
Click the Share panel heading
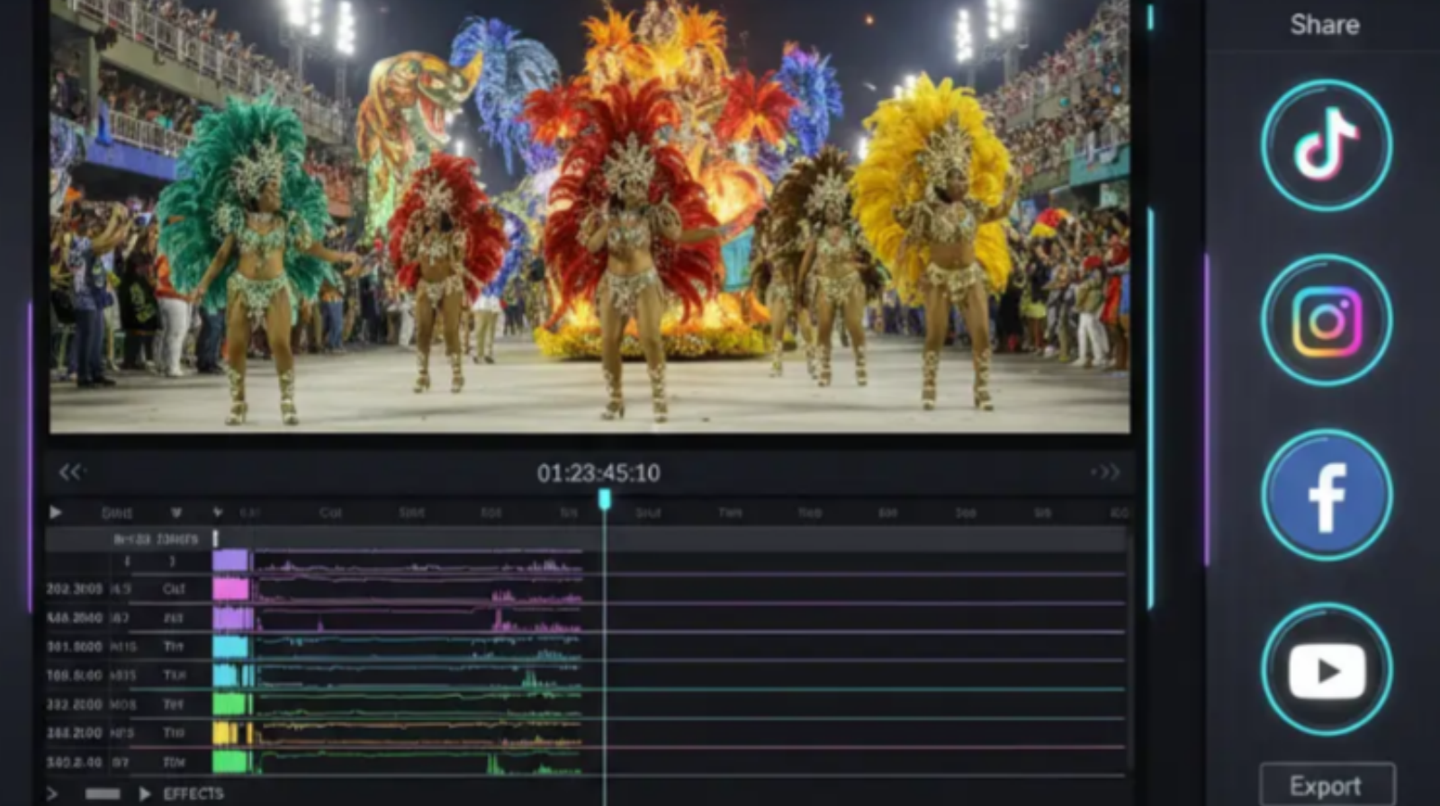[x=1324, y=24]
